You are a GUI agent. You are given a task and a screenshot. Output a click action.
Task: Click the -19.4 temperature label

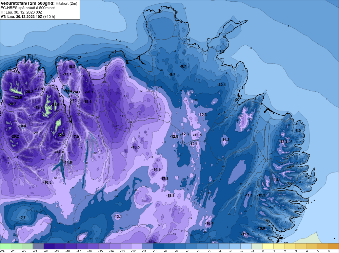(68, 91)
